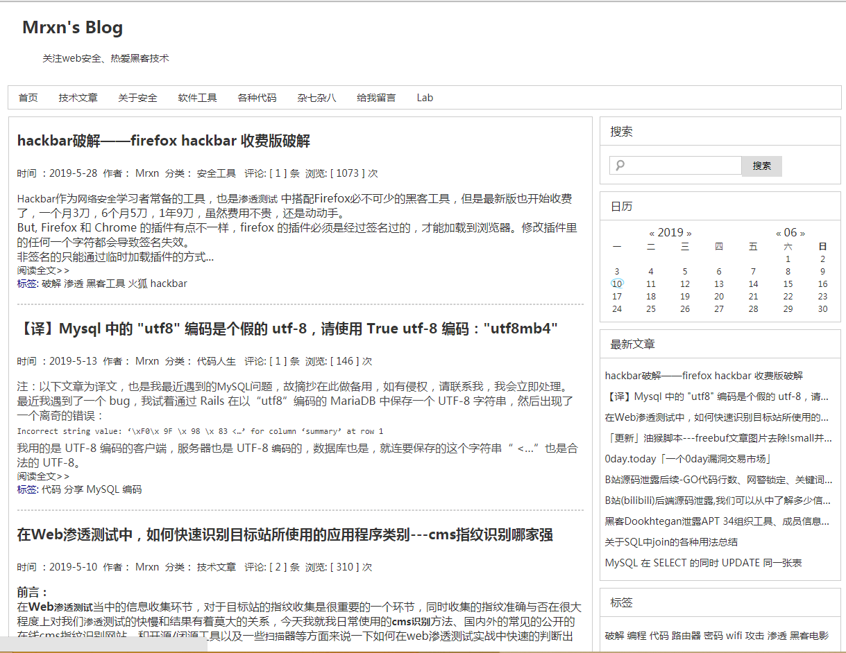
Task: Go to the 给我留言 message page
Action: (x=375, y=98)
